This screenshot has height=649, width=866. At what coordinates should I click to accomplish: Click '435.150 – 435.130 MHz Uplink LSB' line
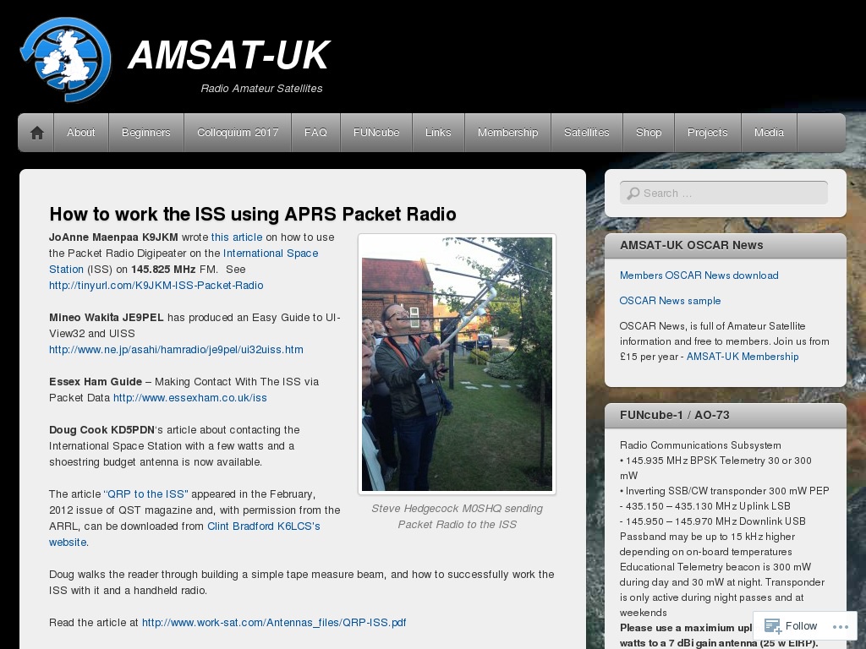(704, 506)
